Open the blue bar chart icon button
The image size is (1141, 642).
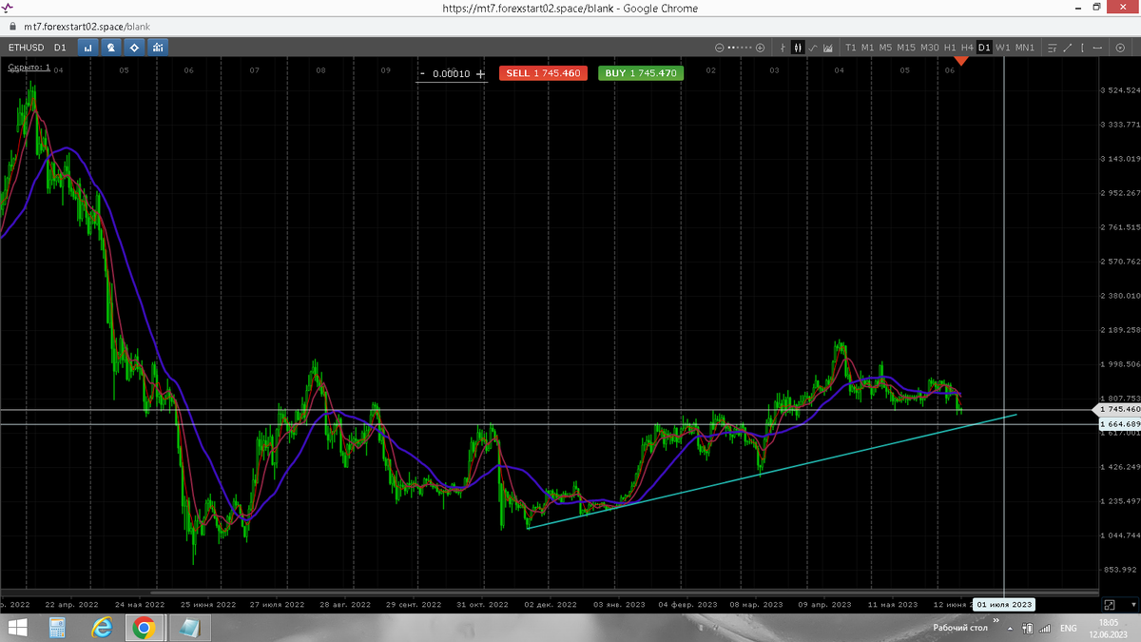[88, 47]
